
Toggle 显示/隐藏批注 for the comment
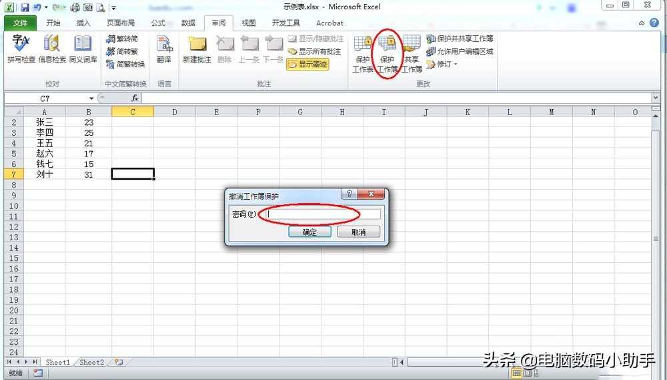click(315, 39)
